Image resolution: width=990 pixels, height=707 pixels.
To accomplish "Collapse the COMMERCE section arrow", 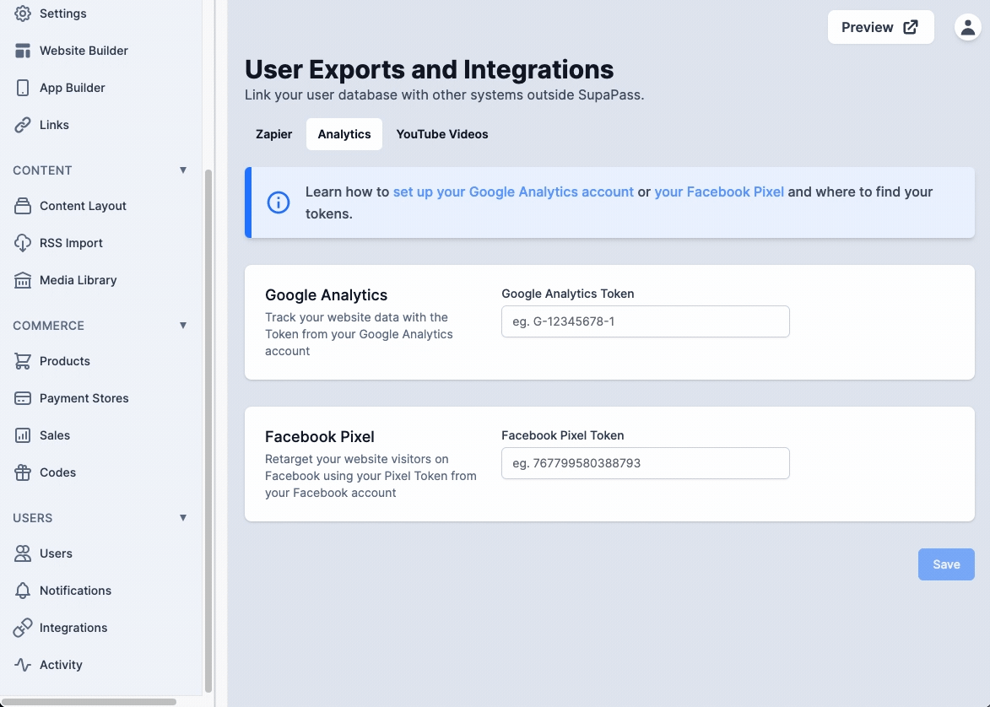I will (x=183, y=326).
